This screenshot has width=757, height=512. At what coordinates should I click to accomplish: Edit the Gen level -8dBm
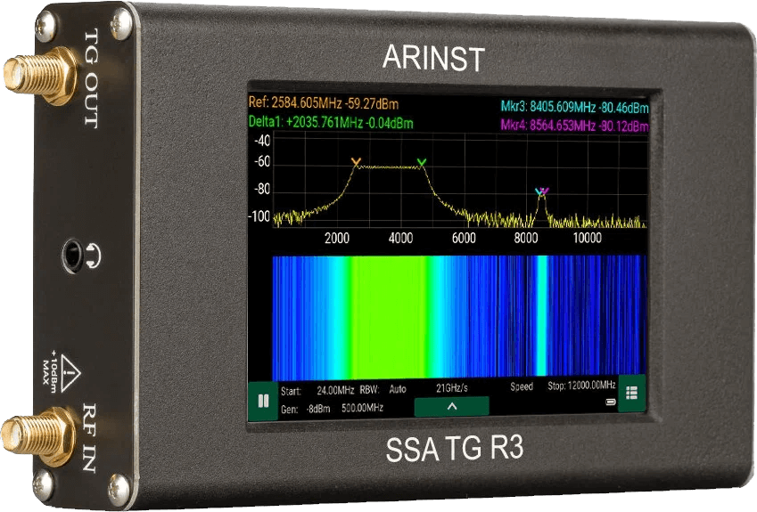point(318,409)
